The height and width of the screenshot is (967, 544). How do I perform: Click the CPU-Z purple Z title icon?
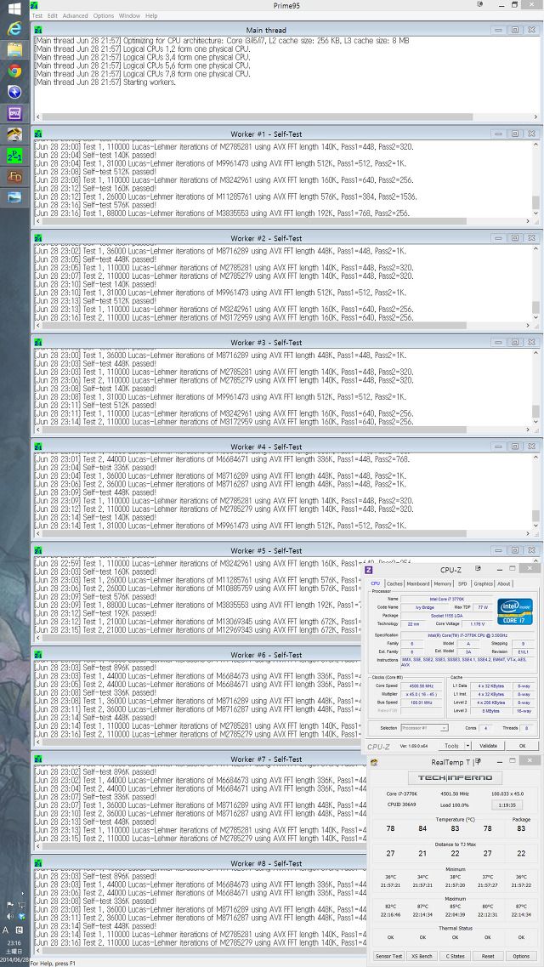369,570
